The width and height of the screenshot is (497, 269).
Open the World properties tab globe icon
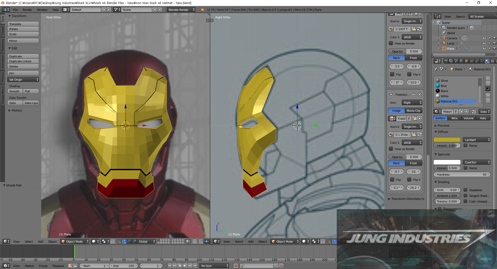461,61
